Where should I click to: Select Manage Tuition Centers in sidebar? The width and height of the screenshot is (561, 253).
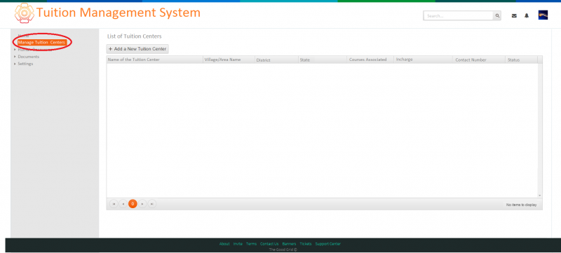[x=42, y=43]
